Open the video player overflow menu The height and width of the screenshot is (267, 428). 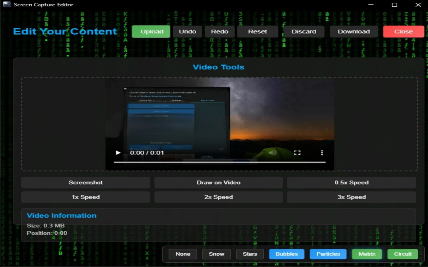click(x=322, y=153)
